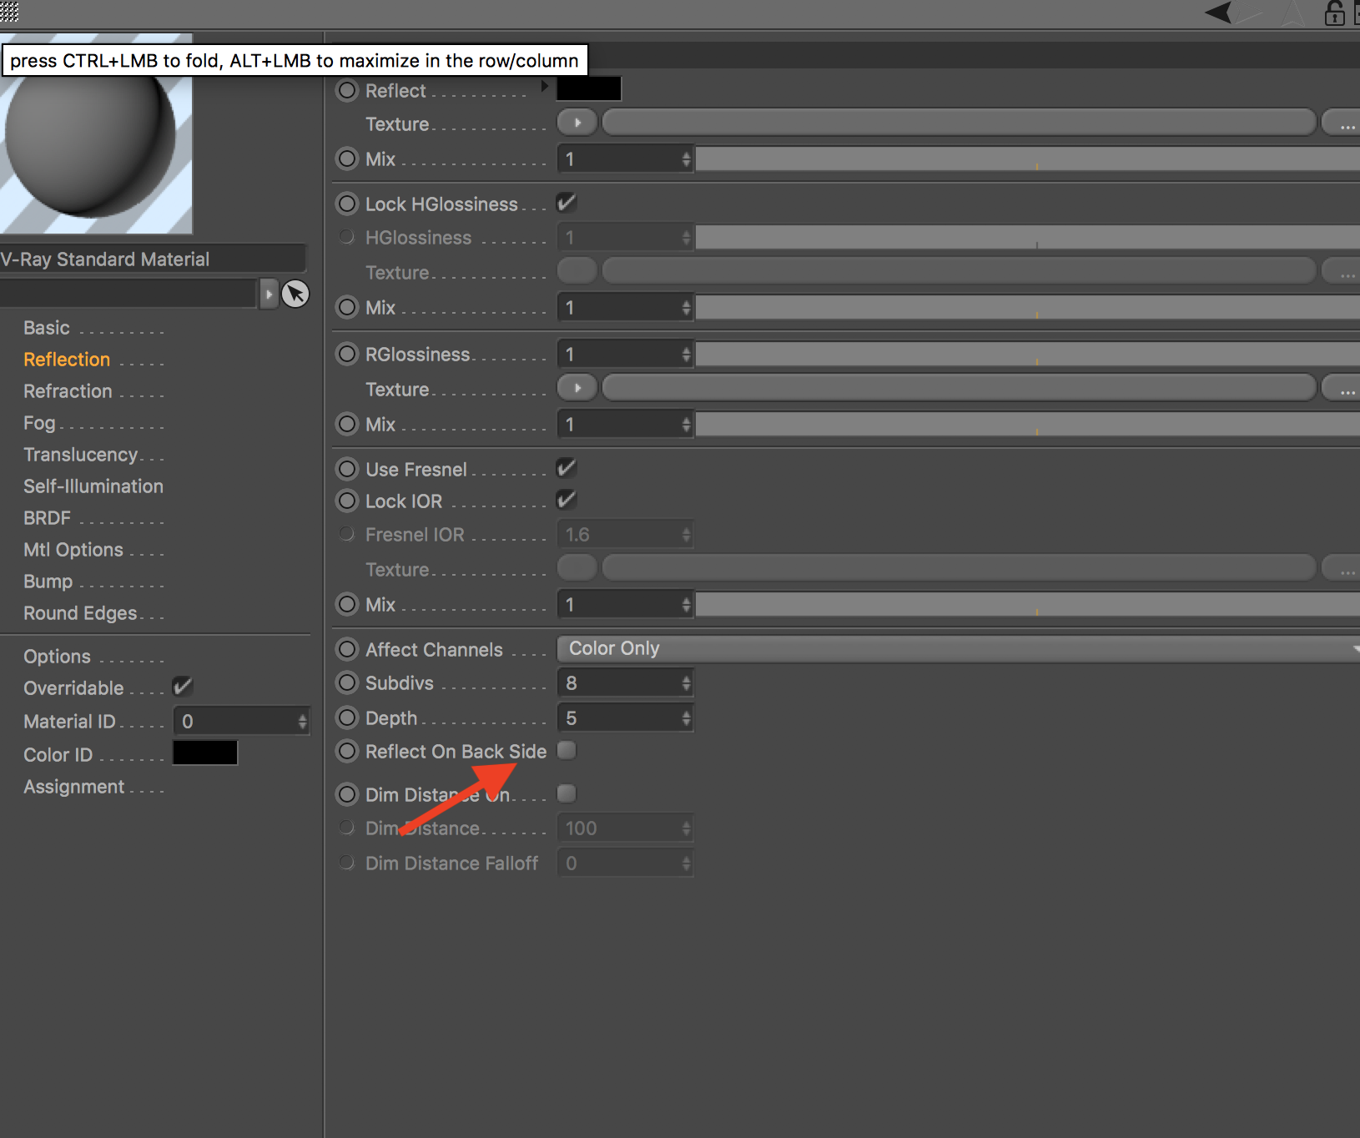
Task: Expand the Reflect color triangle
Action: tap(544, 86)
